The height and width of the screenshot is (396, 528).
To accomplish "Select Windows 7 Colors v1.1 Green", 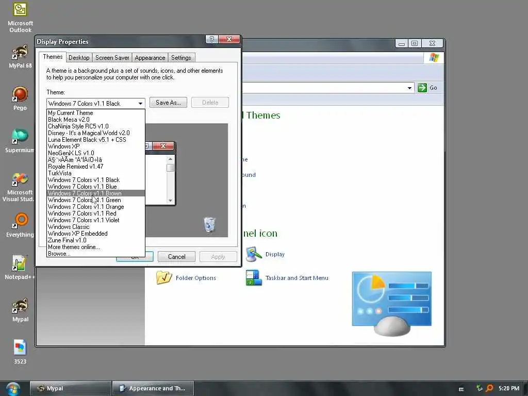I will pos(96,200).
